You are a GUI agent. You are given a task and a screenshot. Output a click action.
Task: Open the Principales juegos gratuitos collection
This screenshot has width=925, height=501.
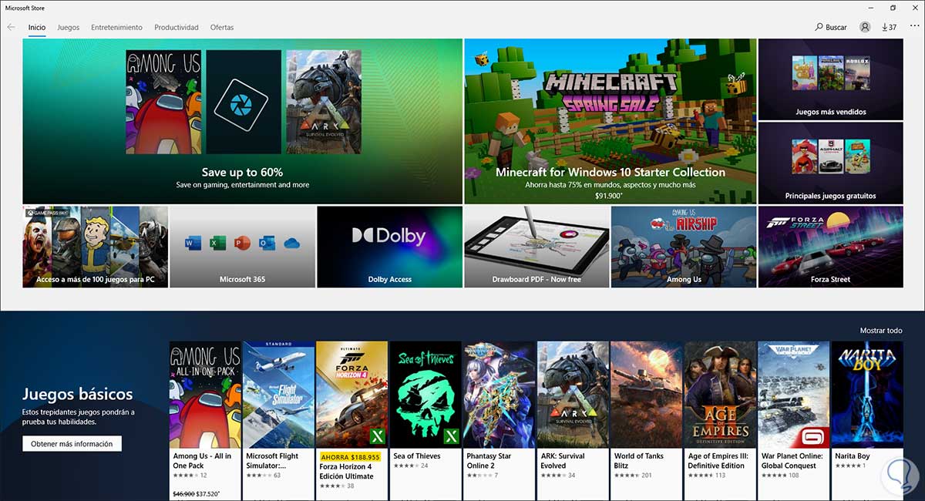click(831, 163)
